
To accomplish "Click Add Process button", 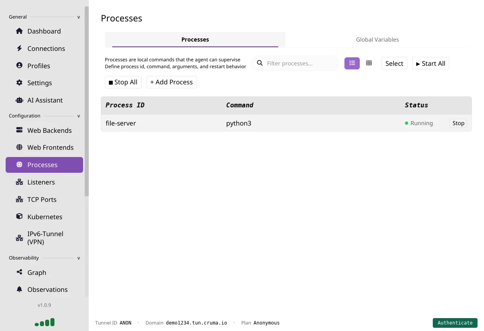I will pyautogui.click(x=171, y=82).
